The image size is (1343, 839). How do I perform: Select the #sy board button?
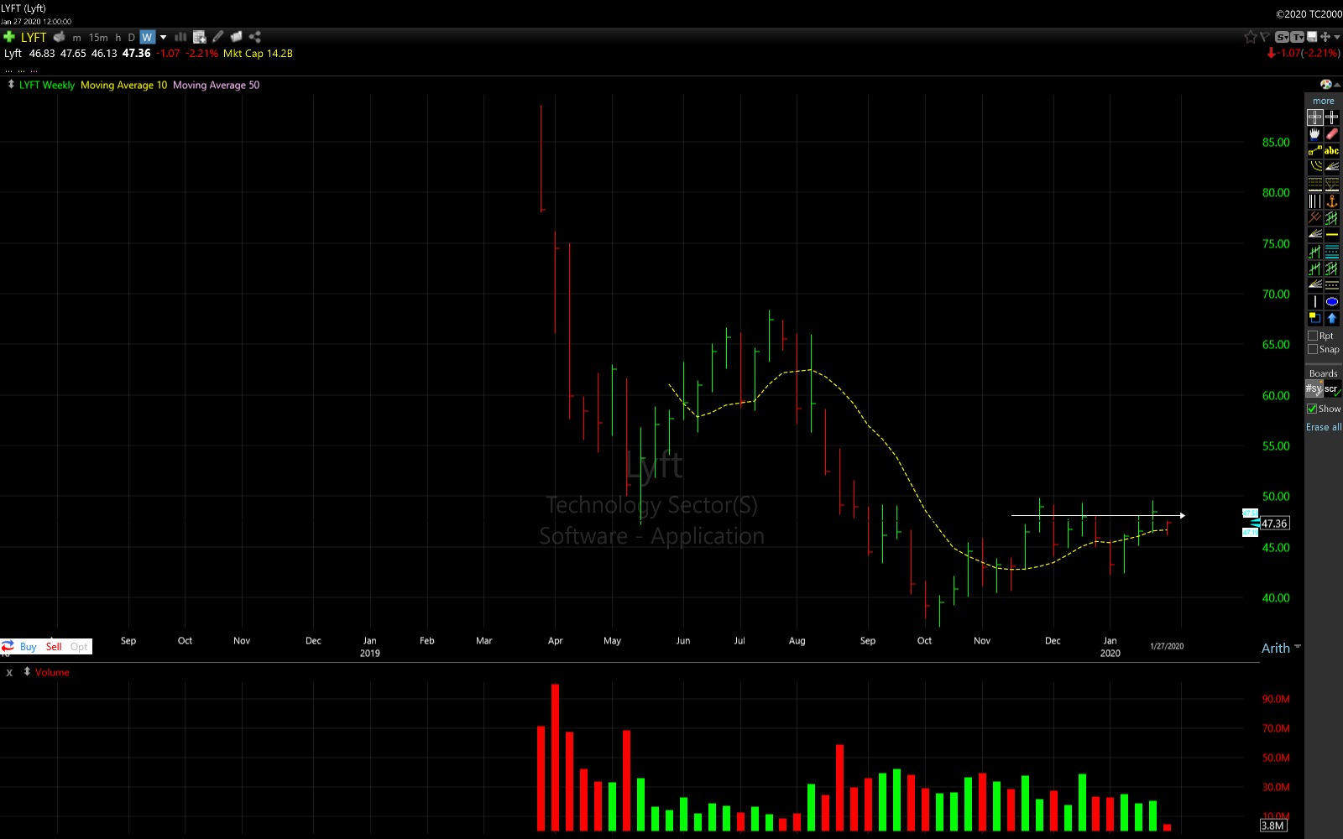coord(1314,388)
